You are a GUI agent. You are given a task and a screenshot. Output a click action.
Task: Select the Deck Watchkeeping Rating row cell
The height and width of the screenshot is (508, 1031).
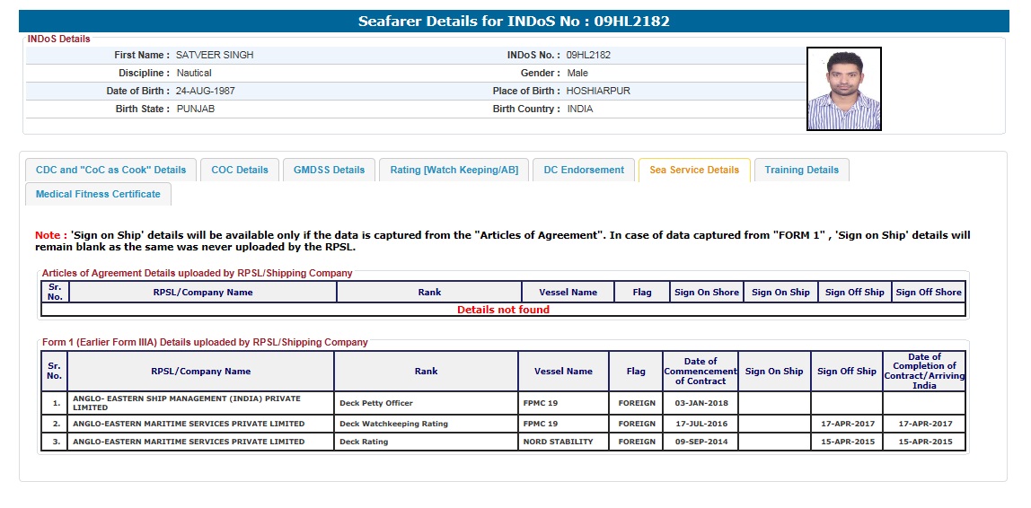tap(393, 424)
